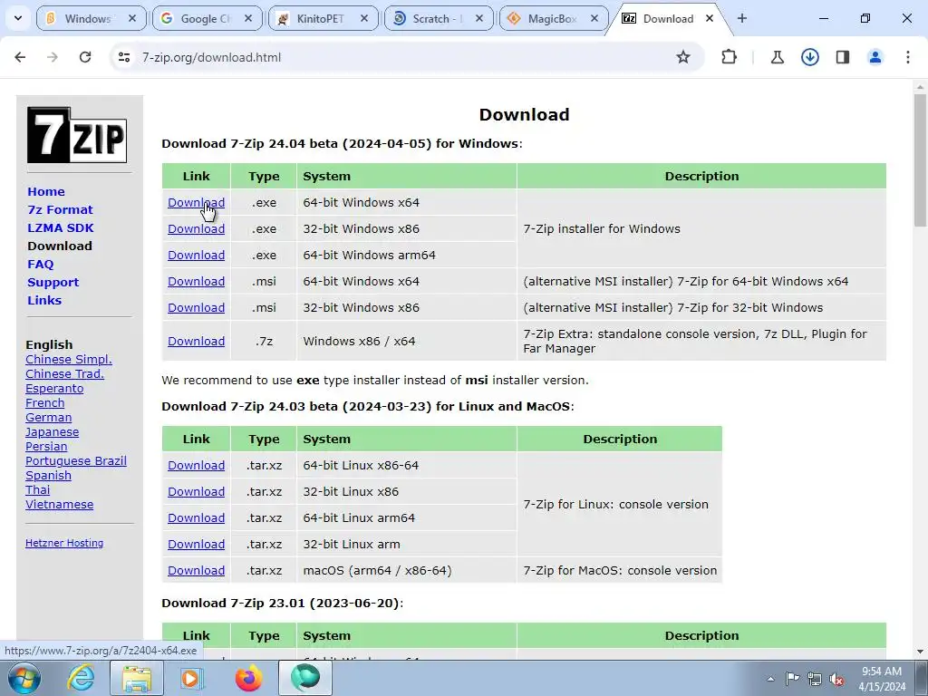The width and height of the screenshot is (928, 696).
Task: Switch language to French
Action: click(45, 403)
